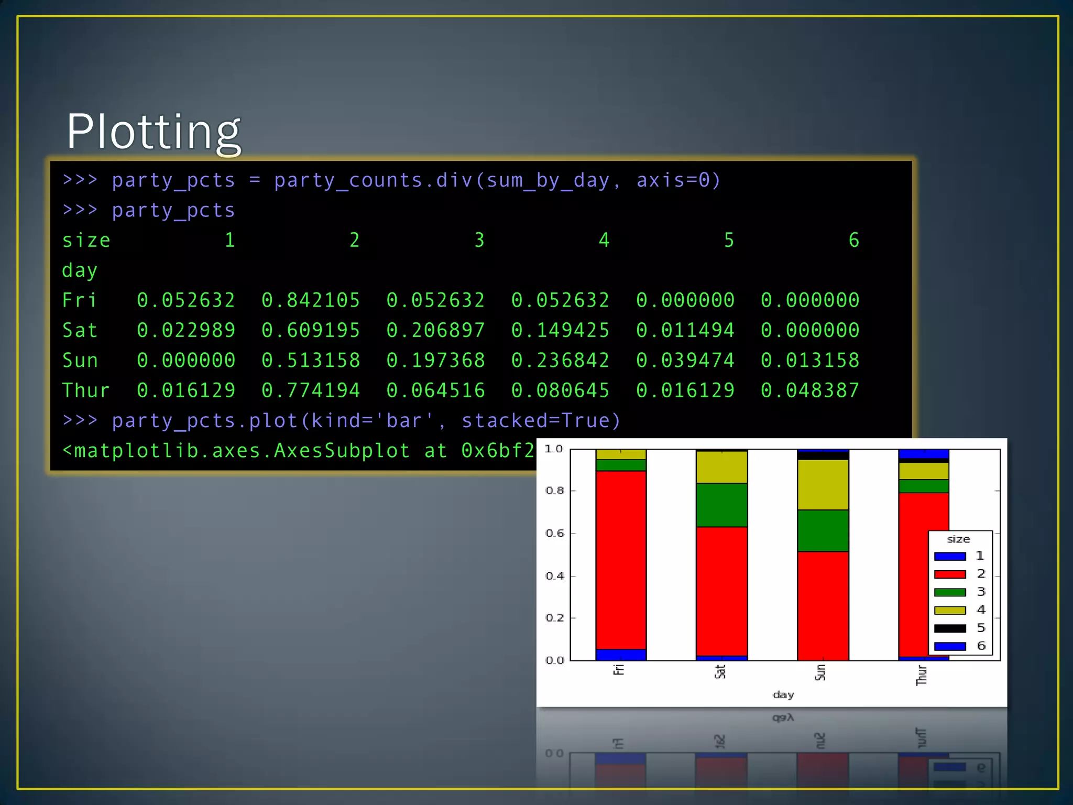Click the green legend swatch for size 3

949,592
